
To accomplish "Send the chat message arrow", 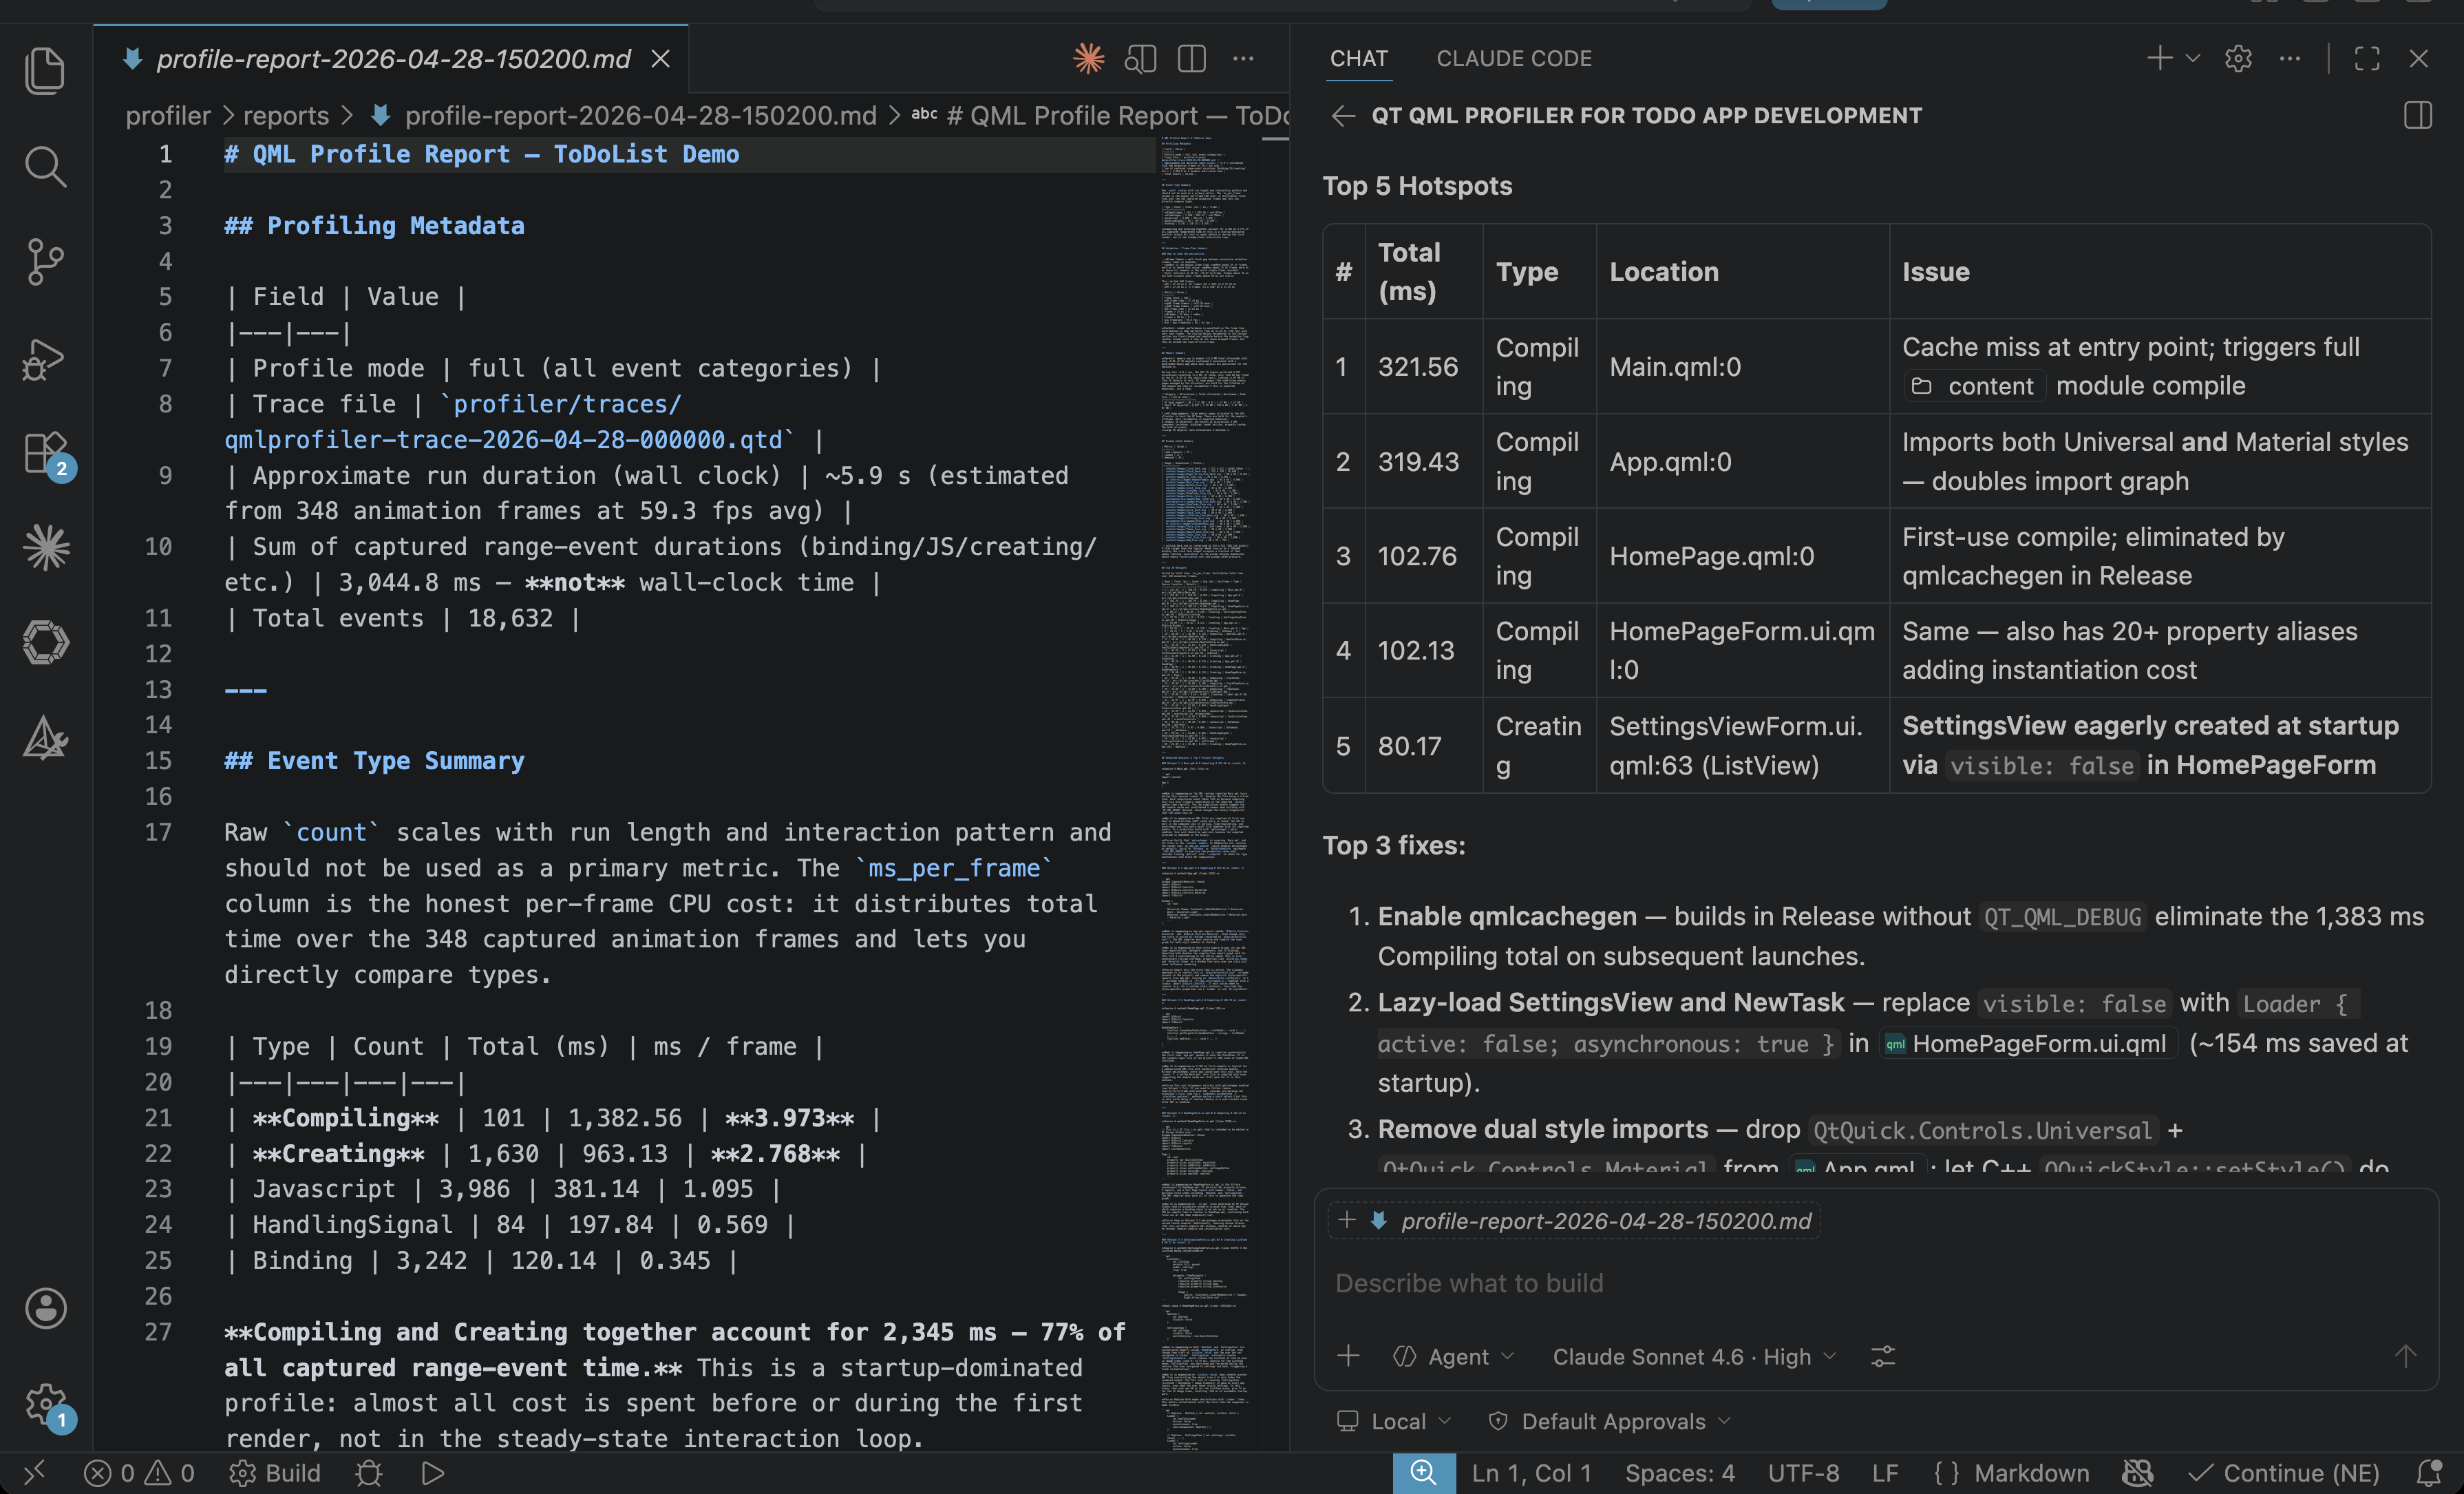I will coord(2405,1356).
